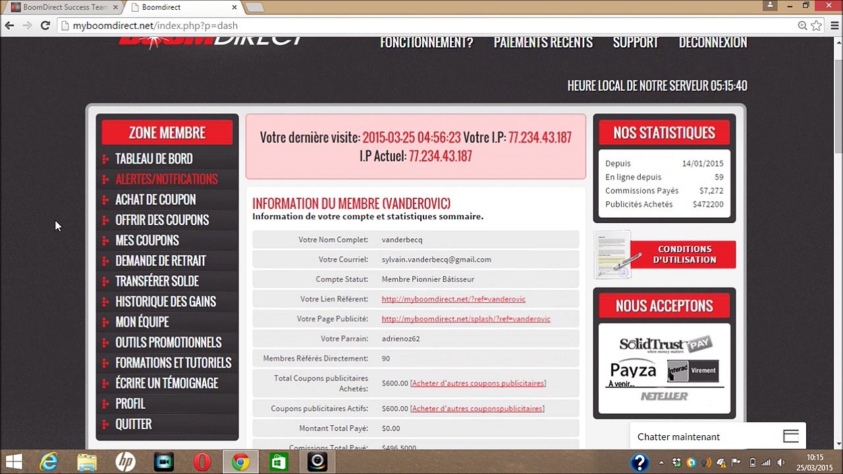The width and height of the screenshot is (843, 474).
Task: Open the screen recorder camera taskbar icon
Action: click(317, 461)
